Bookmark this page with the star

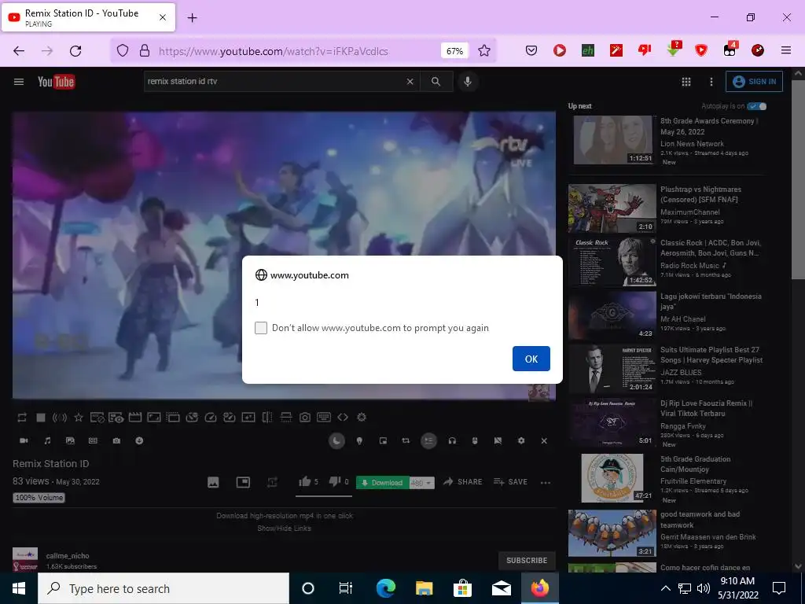pyautogui.click(x=484, y=50)
